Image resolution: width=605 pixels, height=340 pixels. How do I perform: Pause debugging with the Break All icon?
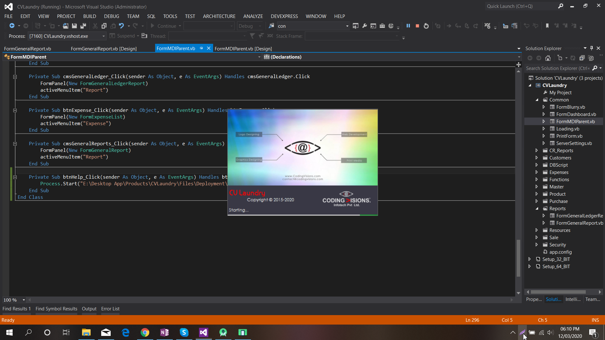(x=408, y=26)
